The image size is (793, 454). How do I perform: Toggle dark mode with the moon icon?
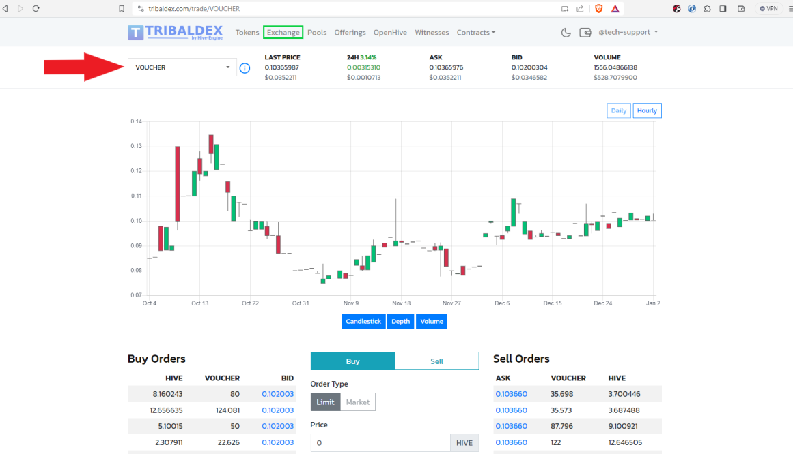point(566,32)
